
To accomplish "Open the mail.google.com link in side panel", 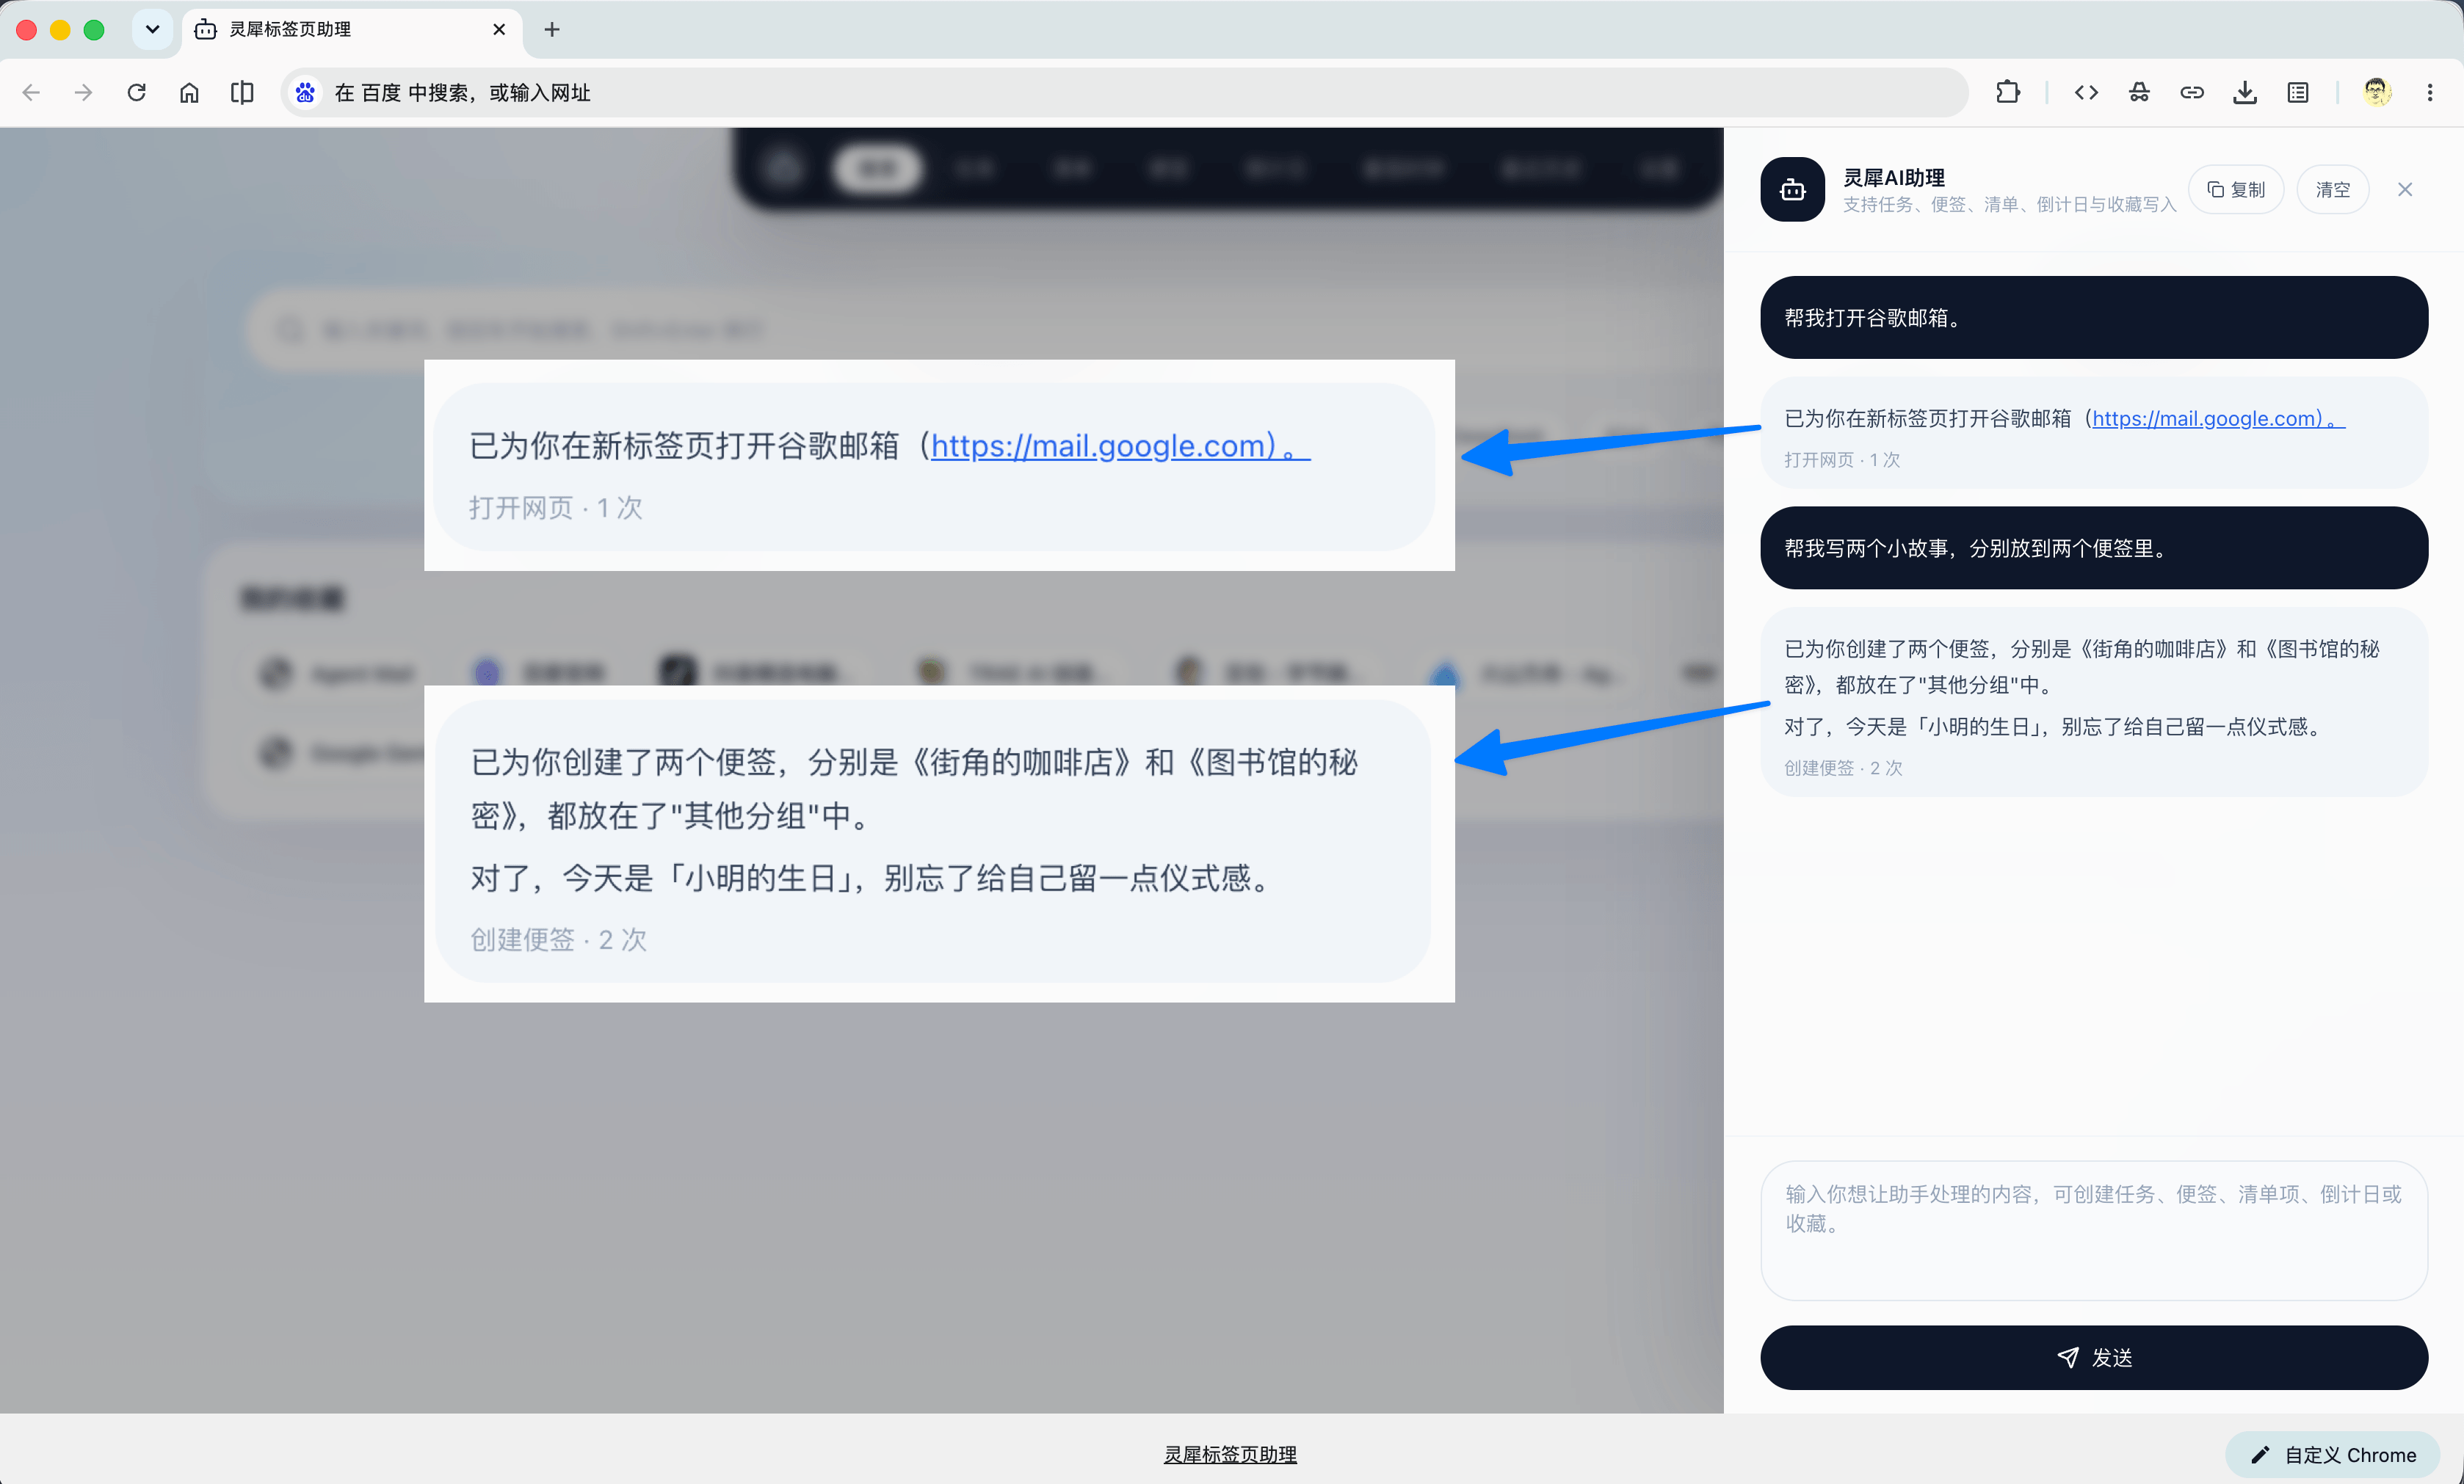I will coord(2218,419).
